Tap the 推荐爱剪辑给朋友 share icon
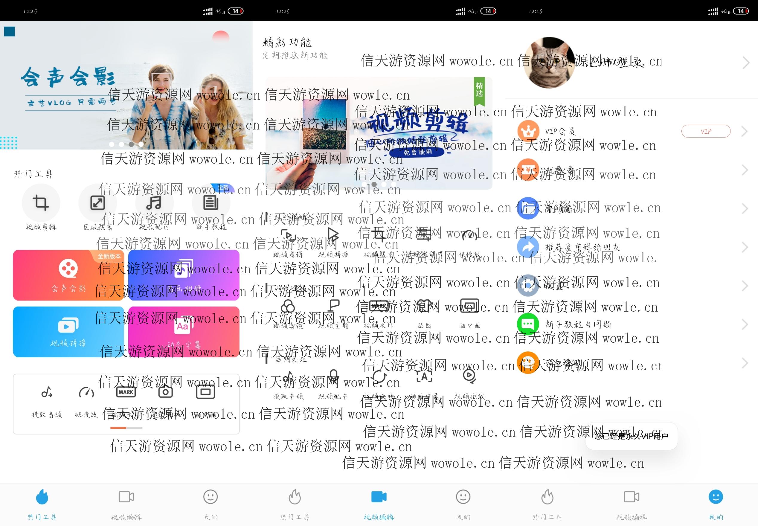 coord(528,247)
